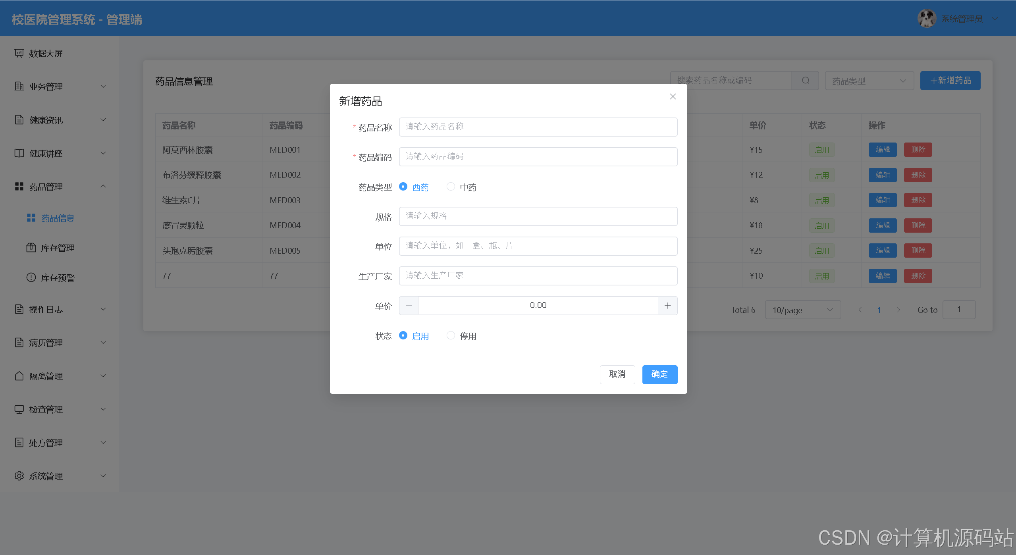The height and width of the screenshot is (555, 1016).
Task: Open the 10/page size dropdown
Action: 803,310
